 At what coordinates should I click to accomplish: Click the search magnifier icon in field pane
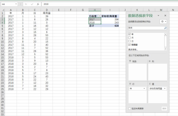(166, 28)
